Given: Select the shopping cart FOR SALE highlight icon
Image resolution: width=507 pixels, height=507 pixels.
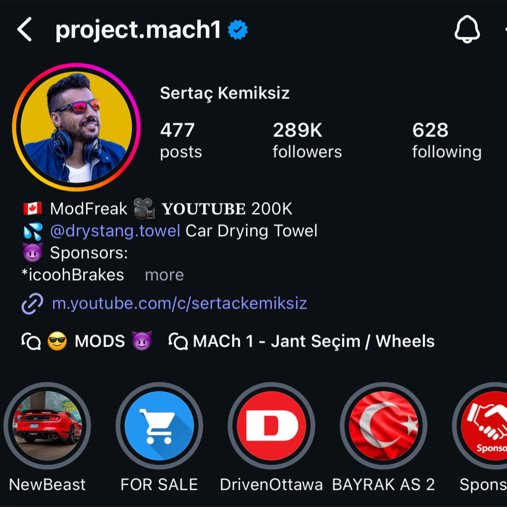Looking at the screenshot, I should pyautogui.click(x=159, y=425).
